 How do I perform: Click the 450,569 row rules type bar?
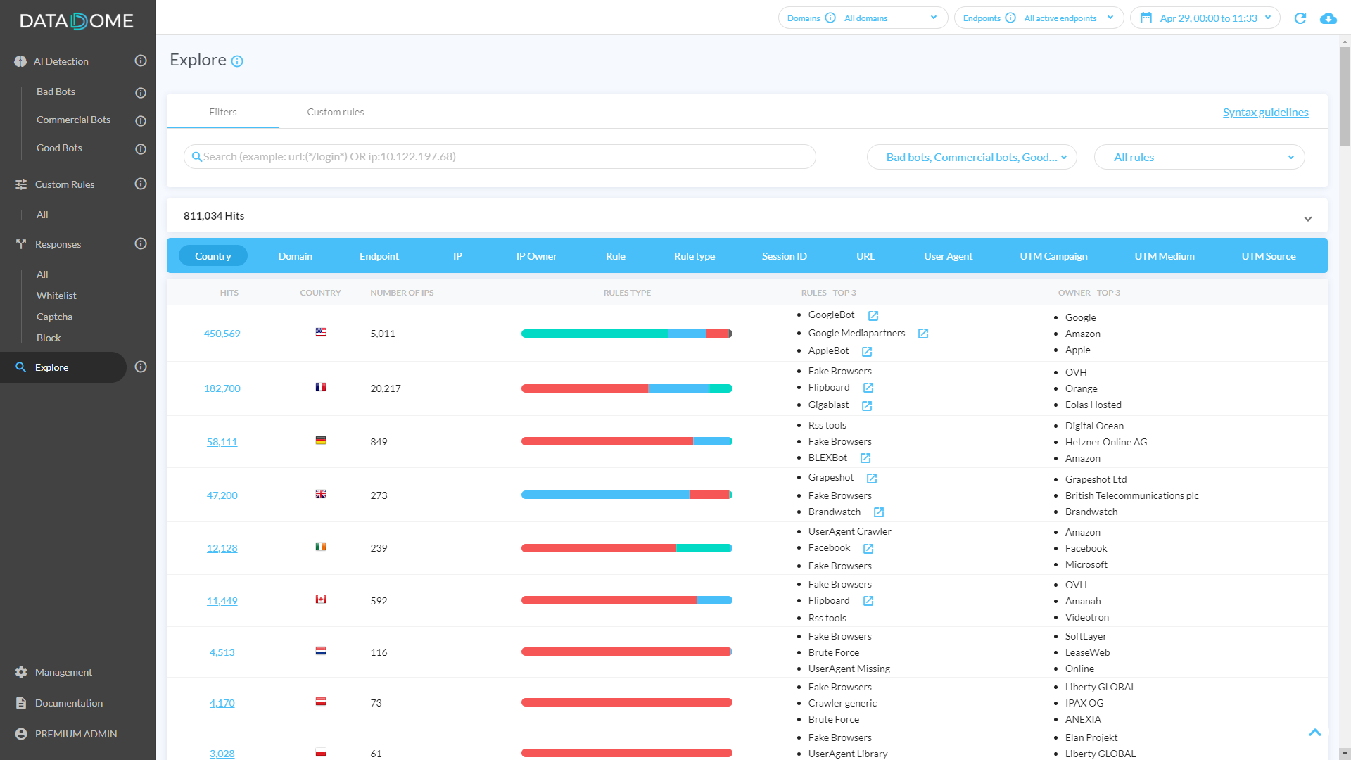[x=627, y=334]
